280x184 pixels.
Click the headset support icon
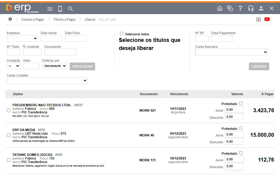251,8
